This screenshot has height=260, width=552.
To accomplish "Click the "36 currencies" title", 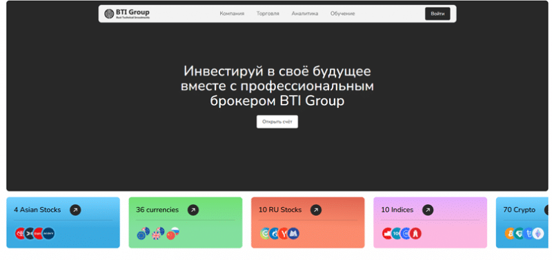I will click(x=157, y=210).
